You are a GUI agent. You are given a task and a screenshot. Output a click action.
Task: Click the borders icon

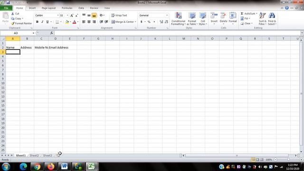(57, 22)
